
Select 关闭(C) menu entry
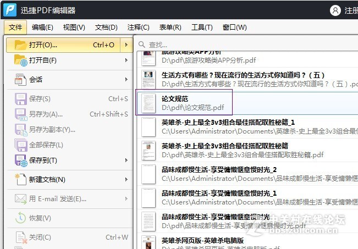[x=69, y=237]
